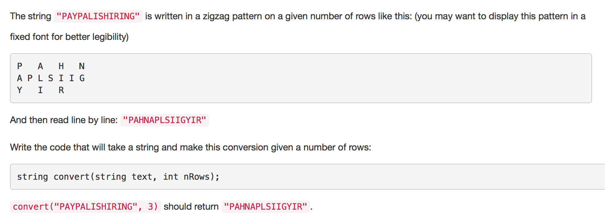605x218 pixels.
Task: Click the letter Y in zigzag bottom row
Action: coord(20,90)
